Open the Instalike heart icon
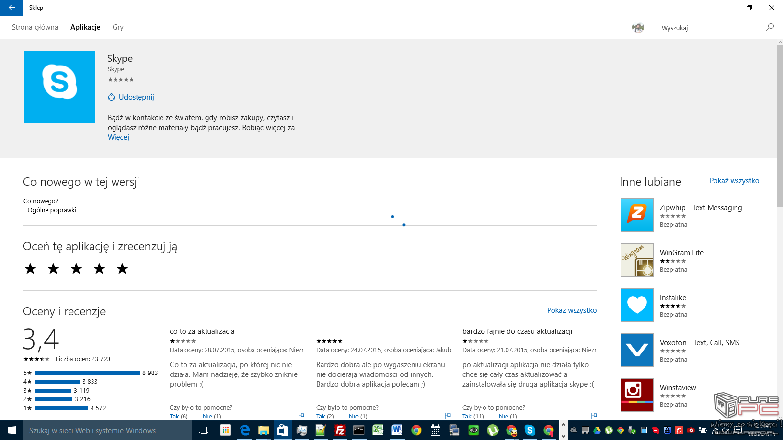Screen dimensions: 783x440 637,305
